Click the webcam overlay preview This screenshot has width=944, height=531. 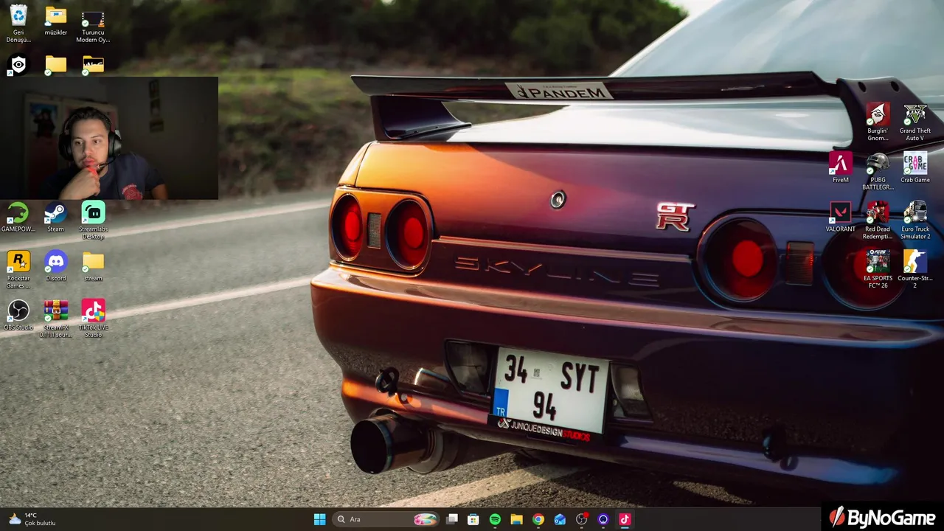(x=109, y=138)
